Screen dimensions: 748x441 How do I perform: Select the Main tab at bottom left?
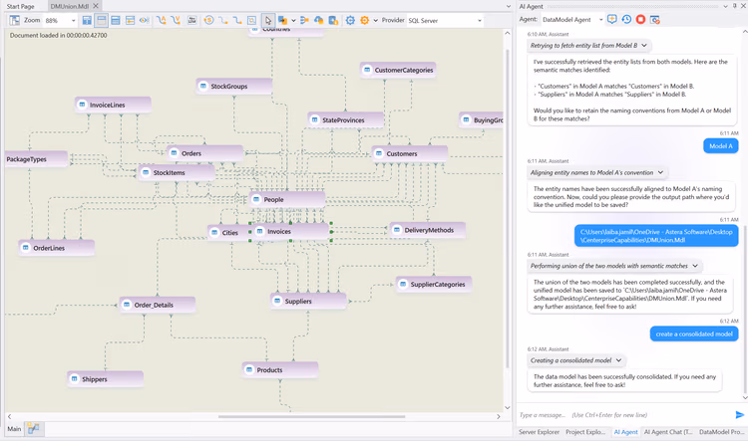click(14, 429)
